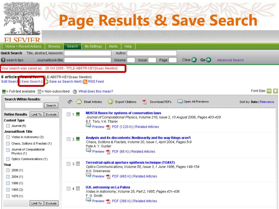Screen dimensions: 279x209
Task: Open the My Settings tab
Action: pos(93,46)
